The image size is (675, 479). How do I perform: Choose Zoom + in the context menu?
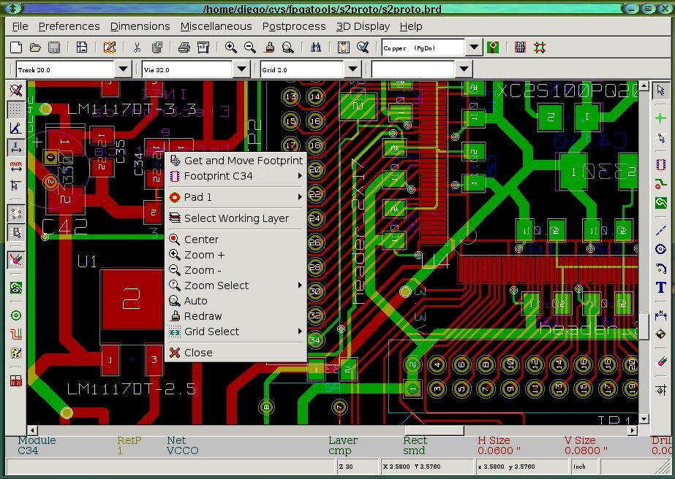[x=236, y=255]
